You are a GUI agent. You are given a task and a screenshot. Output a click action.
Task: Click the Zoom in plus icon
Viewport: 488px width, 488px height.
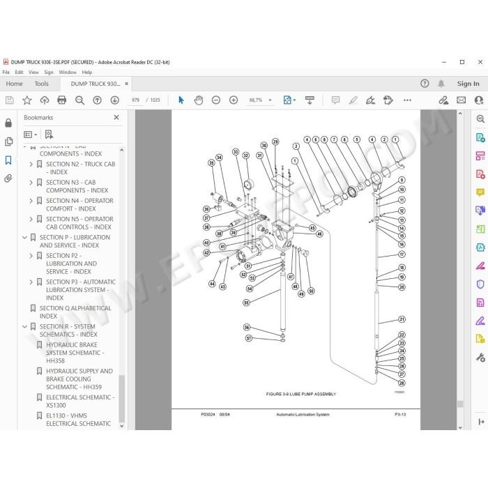(234, 100)
